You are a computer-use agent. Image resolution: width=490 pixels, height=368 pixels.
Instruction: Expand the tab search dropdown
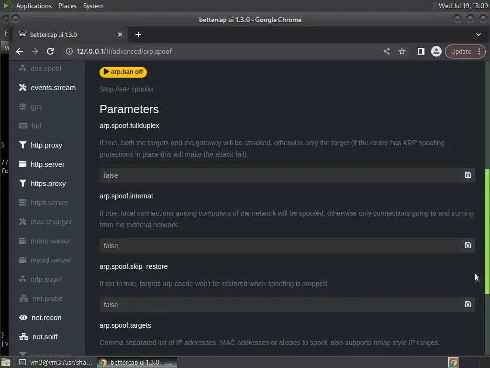coord(479,34)
